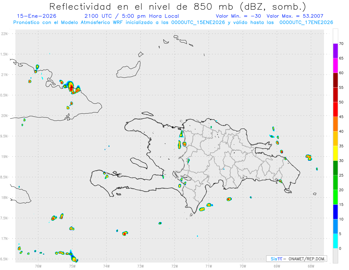Pick the medium green 20–25 dBZ colorbar segment

click(x=335, y=182)
